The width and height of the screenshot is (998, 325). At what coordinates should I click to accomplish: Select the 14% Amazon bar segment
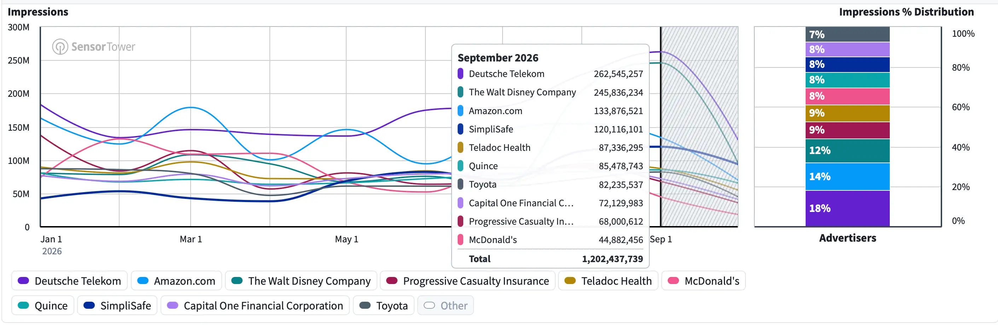[x=847, y=176]
